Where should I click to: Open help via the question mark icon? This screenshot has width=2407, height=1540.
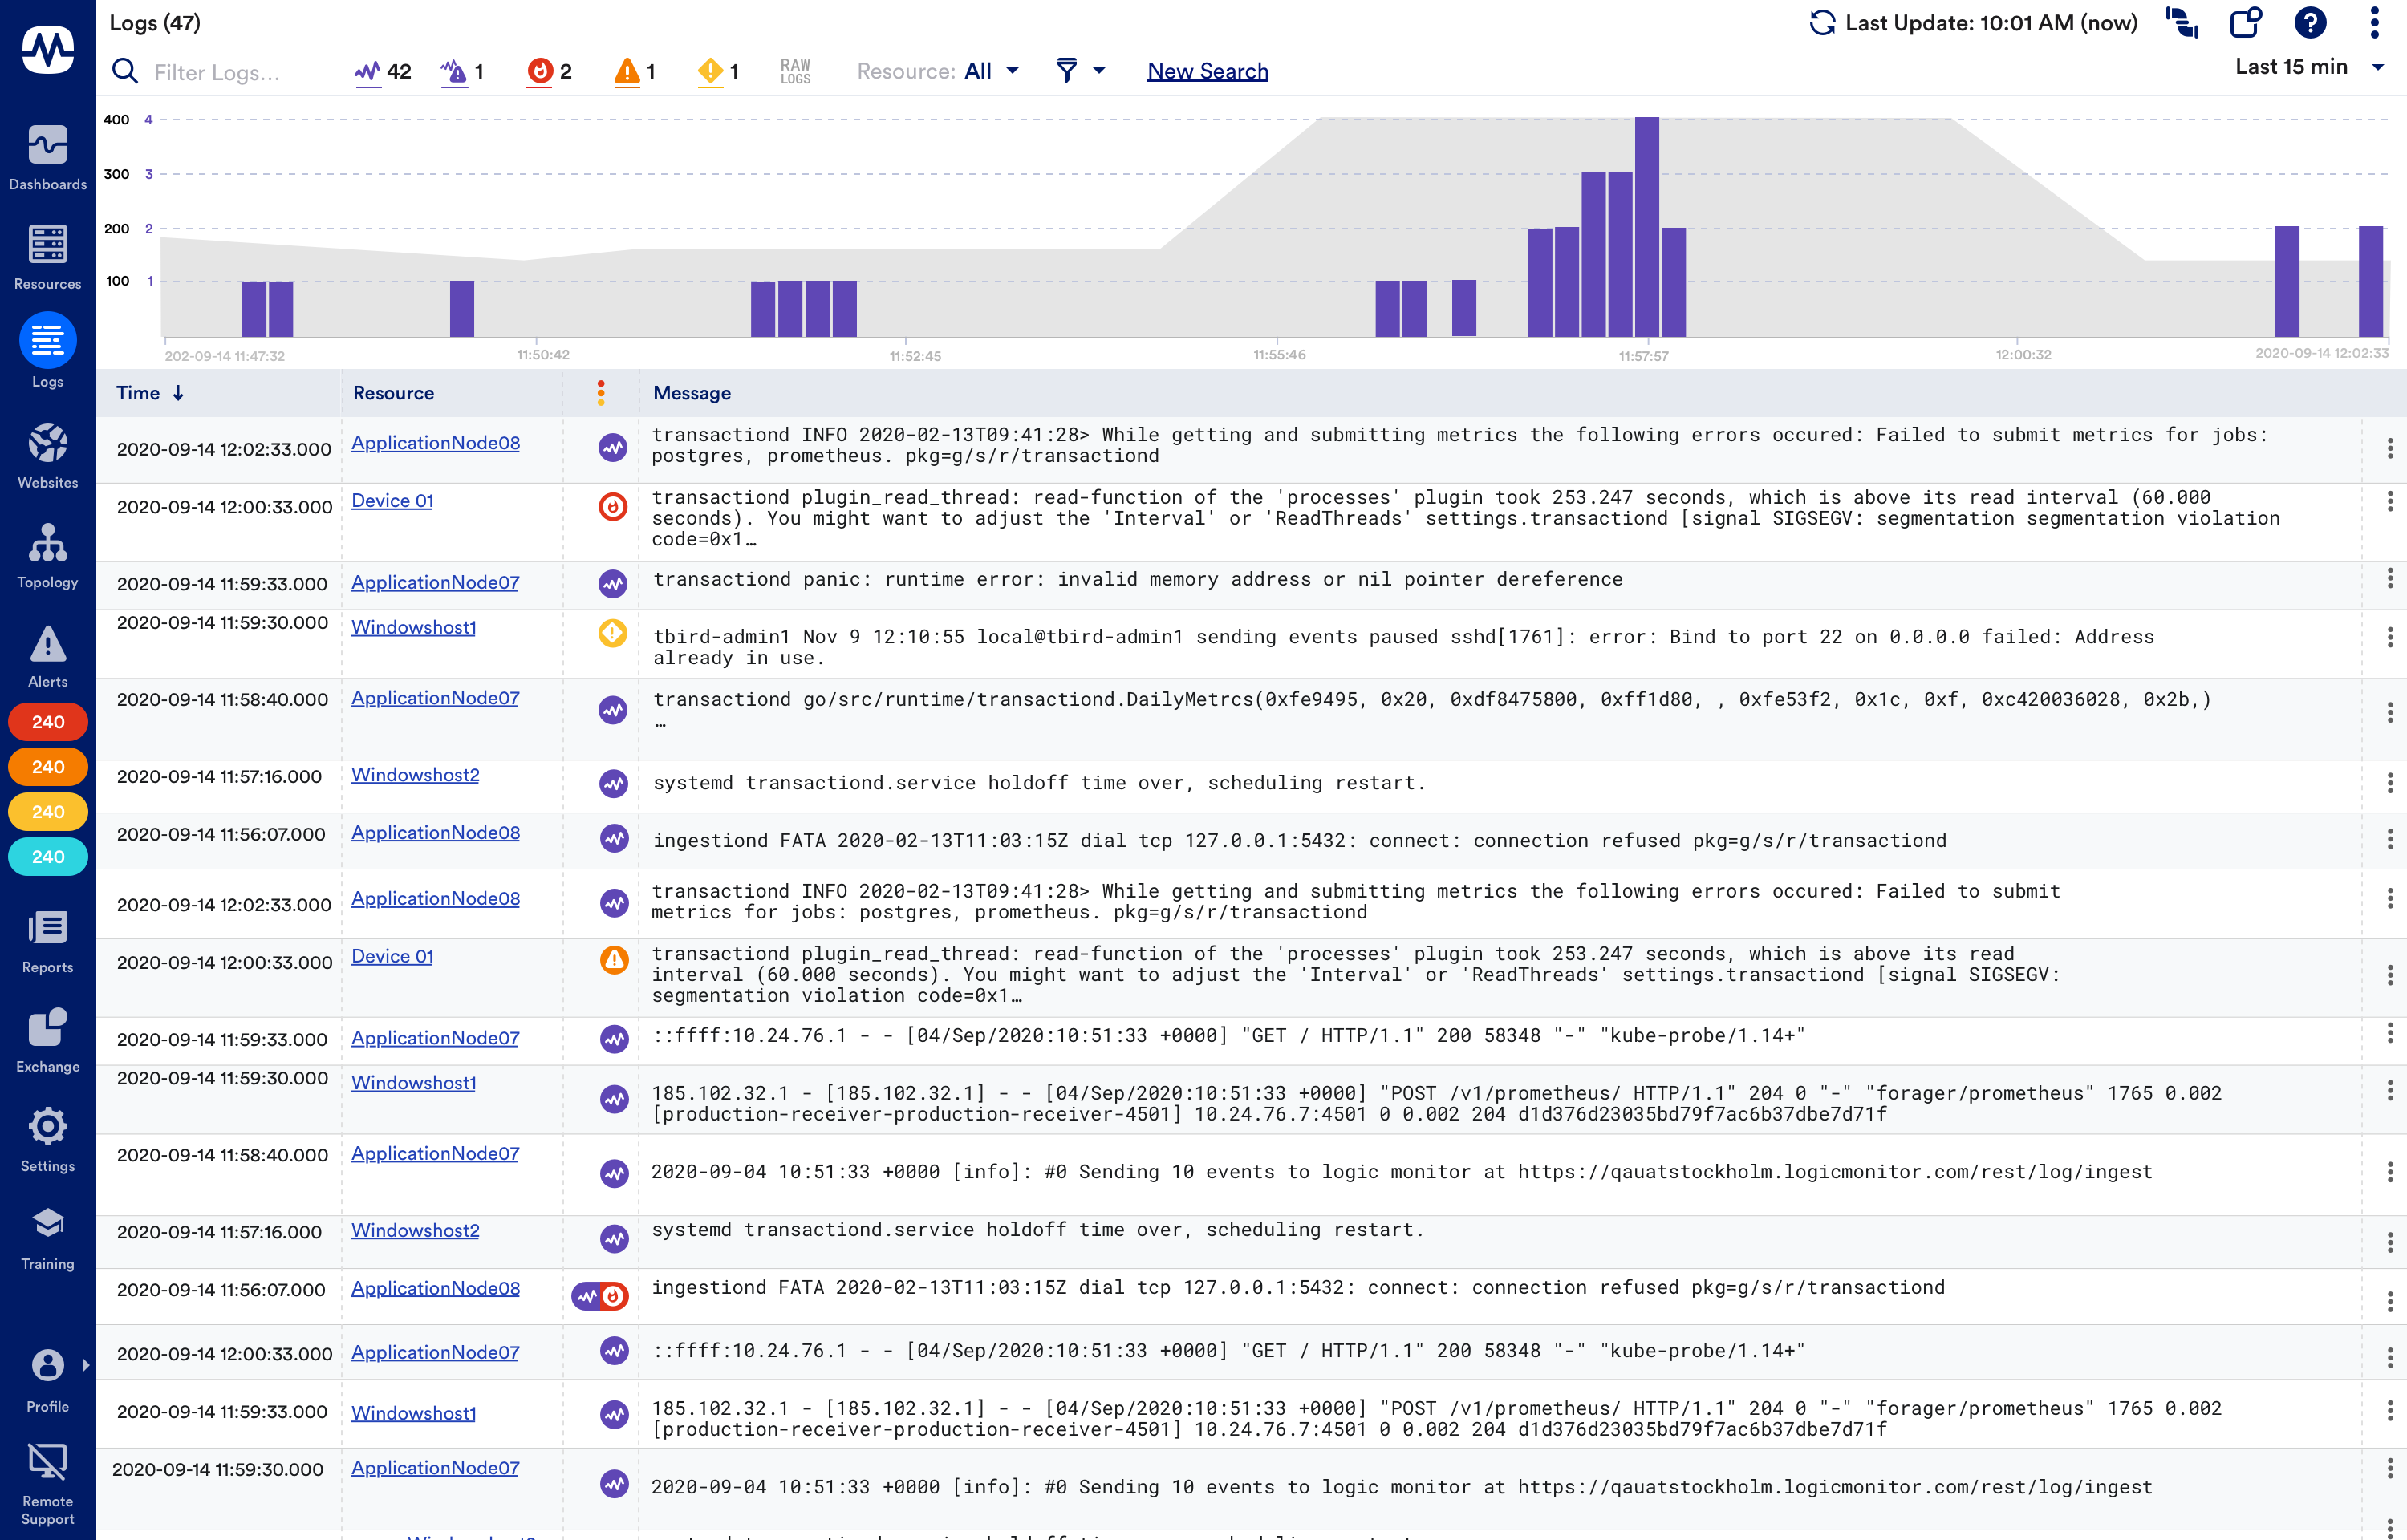point(2310,22)
